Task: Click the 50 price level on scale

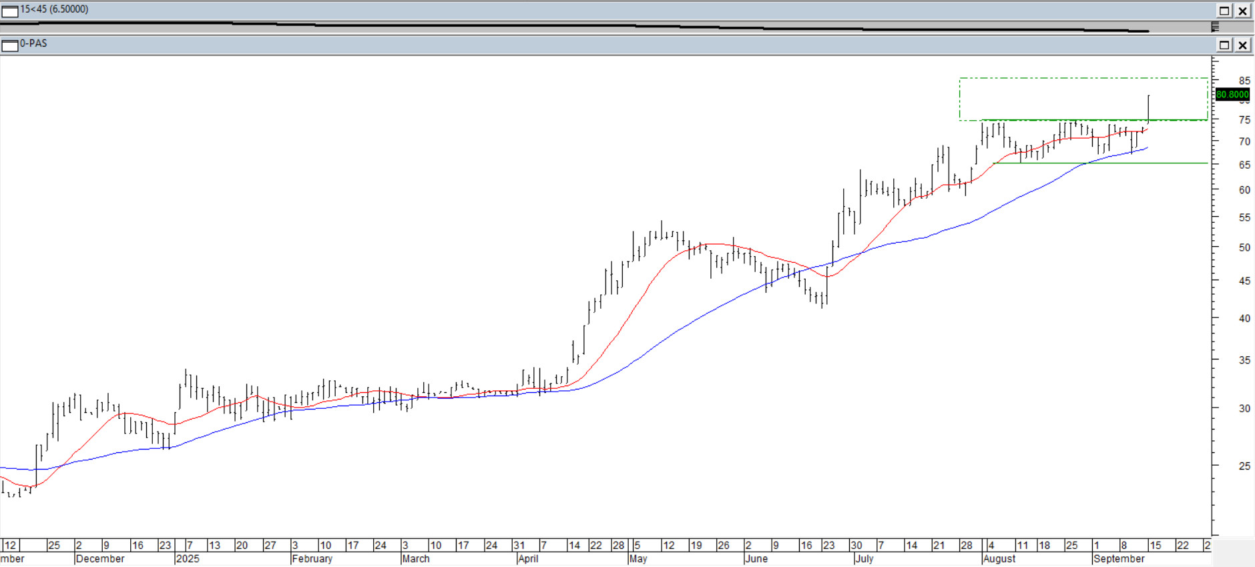Action: pos(1244,247)
